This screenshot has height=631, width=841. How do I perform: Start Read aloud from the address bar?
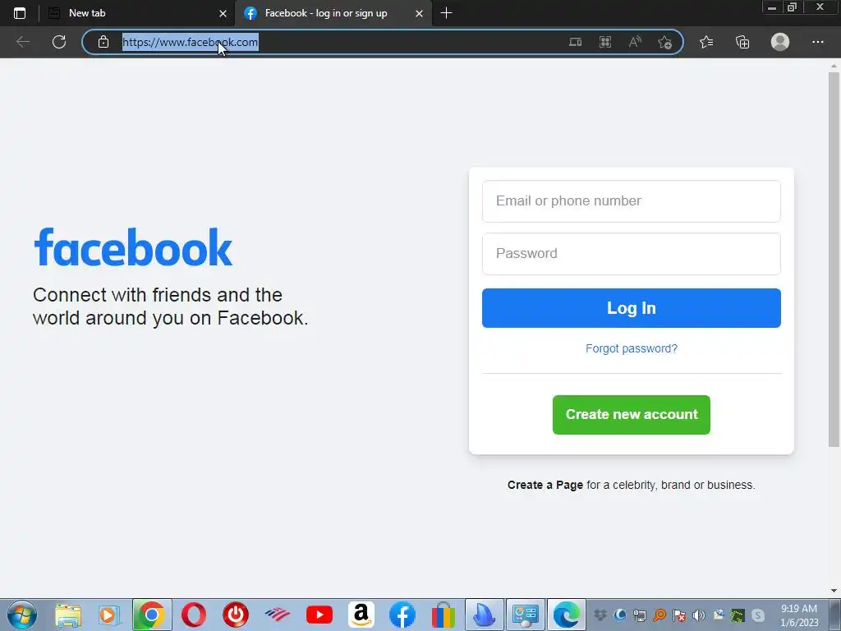point(635,42)
